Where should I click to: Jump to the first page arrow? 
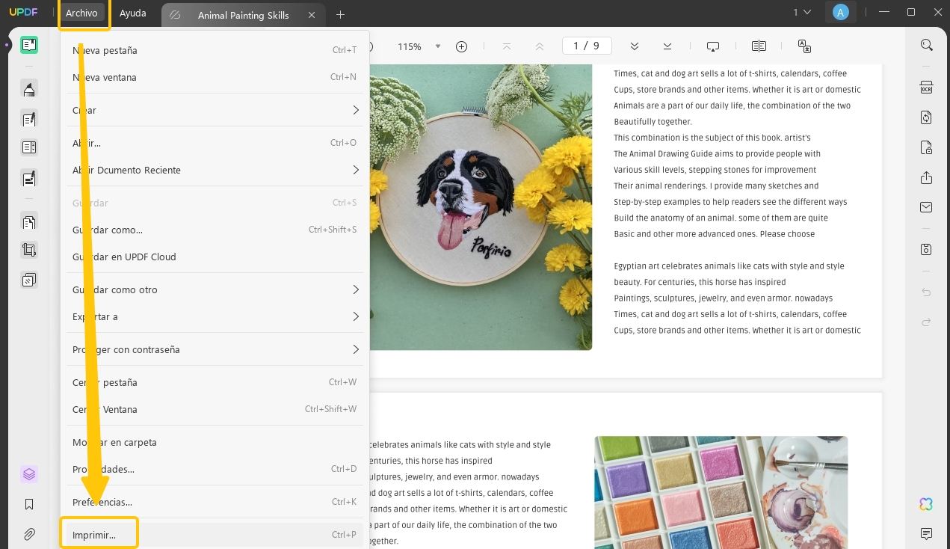pyautogui.click(x=507, y=46)
